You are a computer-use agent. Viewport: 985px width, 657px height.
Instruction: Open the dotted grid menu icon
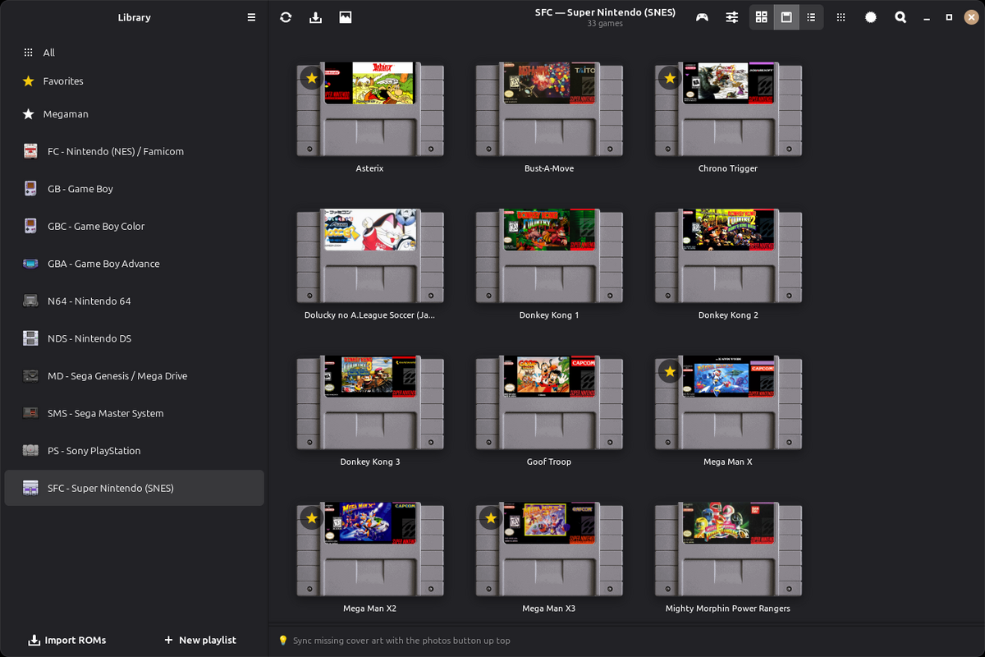[841, 17]
